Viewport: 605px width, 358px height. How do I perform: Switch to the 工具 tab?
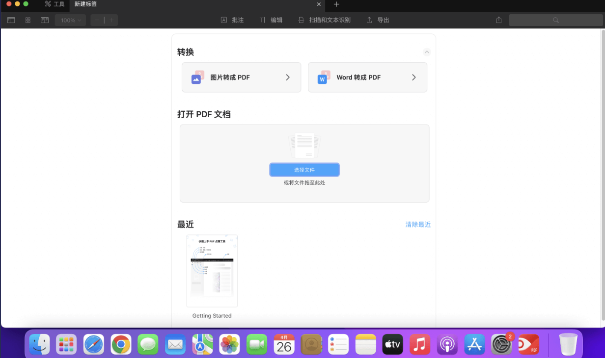tap(55, 4)
